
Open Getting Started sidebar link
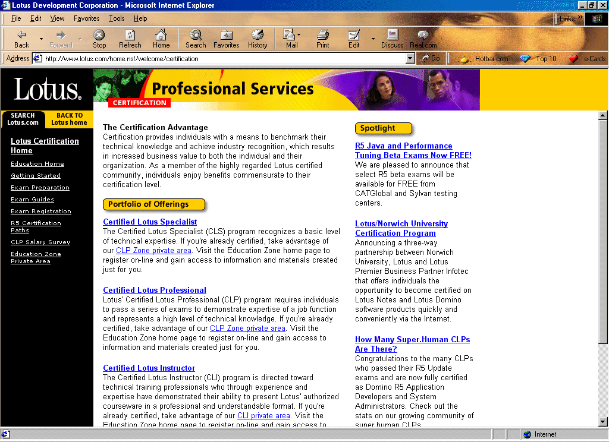click(35, 175)
